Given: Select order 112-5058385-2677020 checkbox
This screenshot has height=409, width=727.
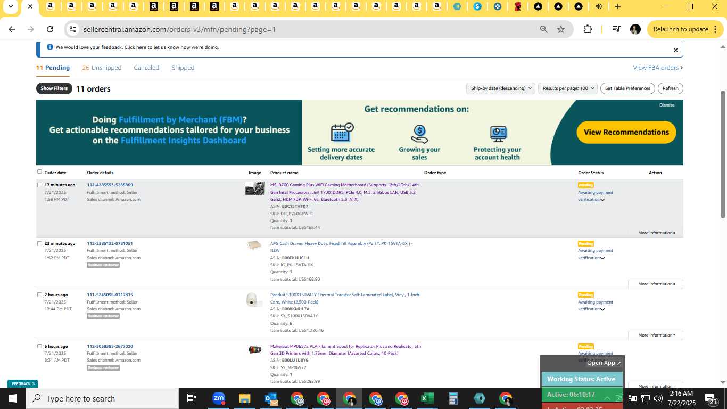Looking at the screenshot, I should click(39, 346).
